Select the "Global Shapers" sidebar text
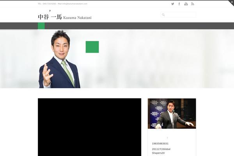 point(161,151)
